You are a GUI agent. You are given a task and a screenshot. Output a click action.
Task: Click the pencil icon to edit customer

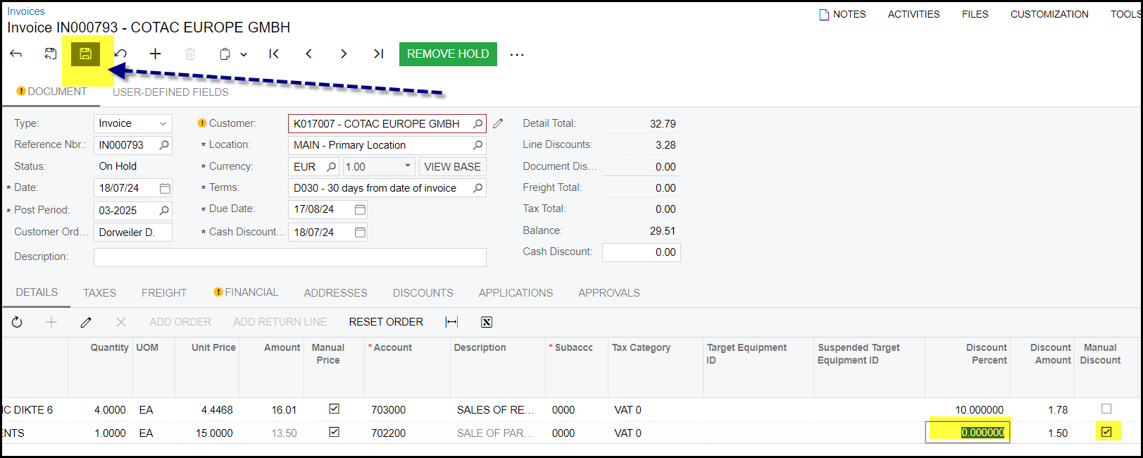pyautogui.click(x=498, y=123)
